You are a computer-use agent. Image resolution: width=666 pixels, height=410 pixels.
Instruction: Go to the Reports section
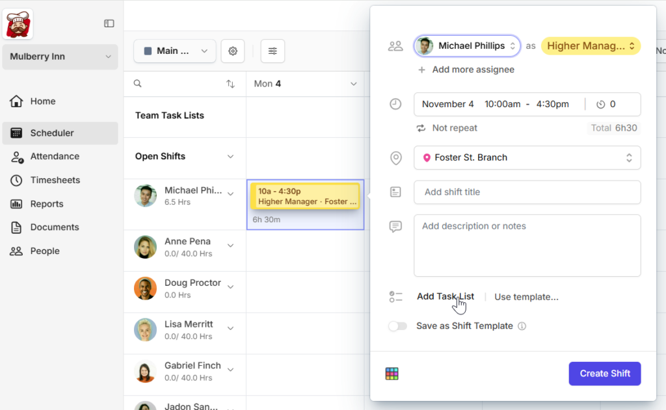point(46,203)
